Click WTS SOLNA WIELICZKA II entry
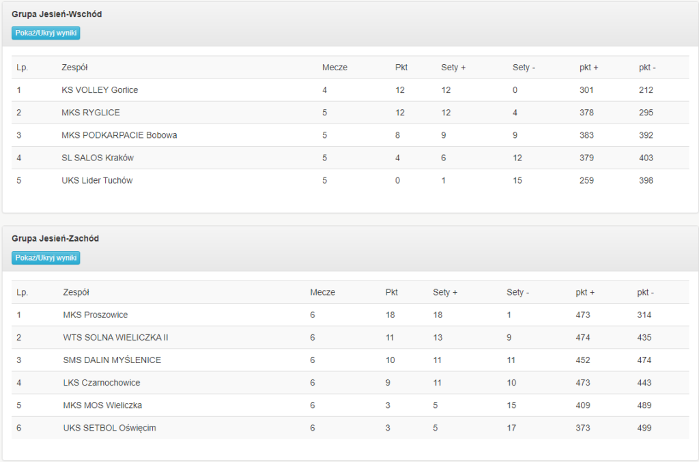The image size is (699, 462). tap(115, 338)
